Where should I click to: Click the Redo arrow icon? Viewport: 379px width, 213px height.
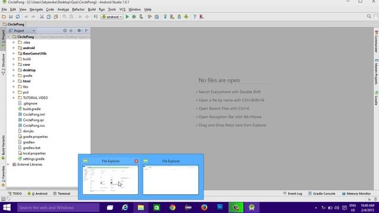(x=33, y=17)
